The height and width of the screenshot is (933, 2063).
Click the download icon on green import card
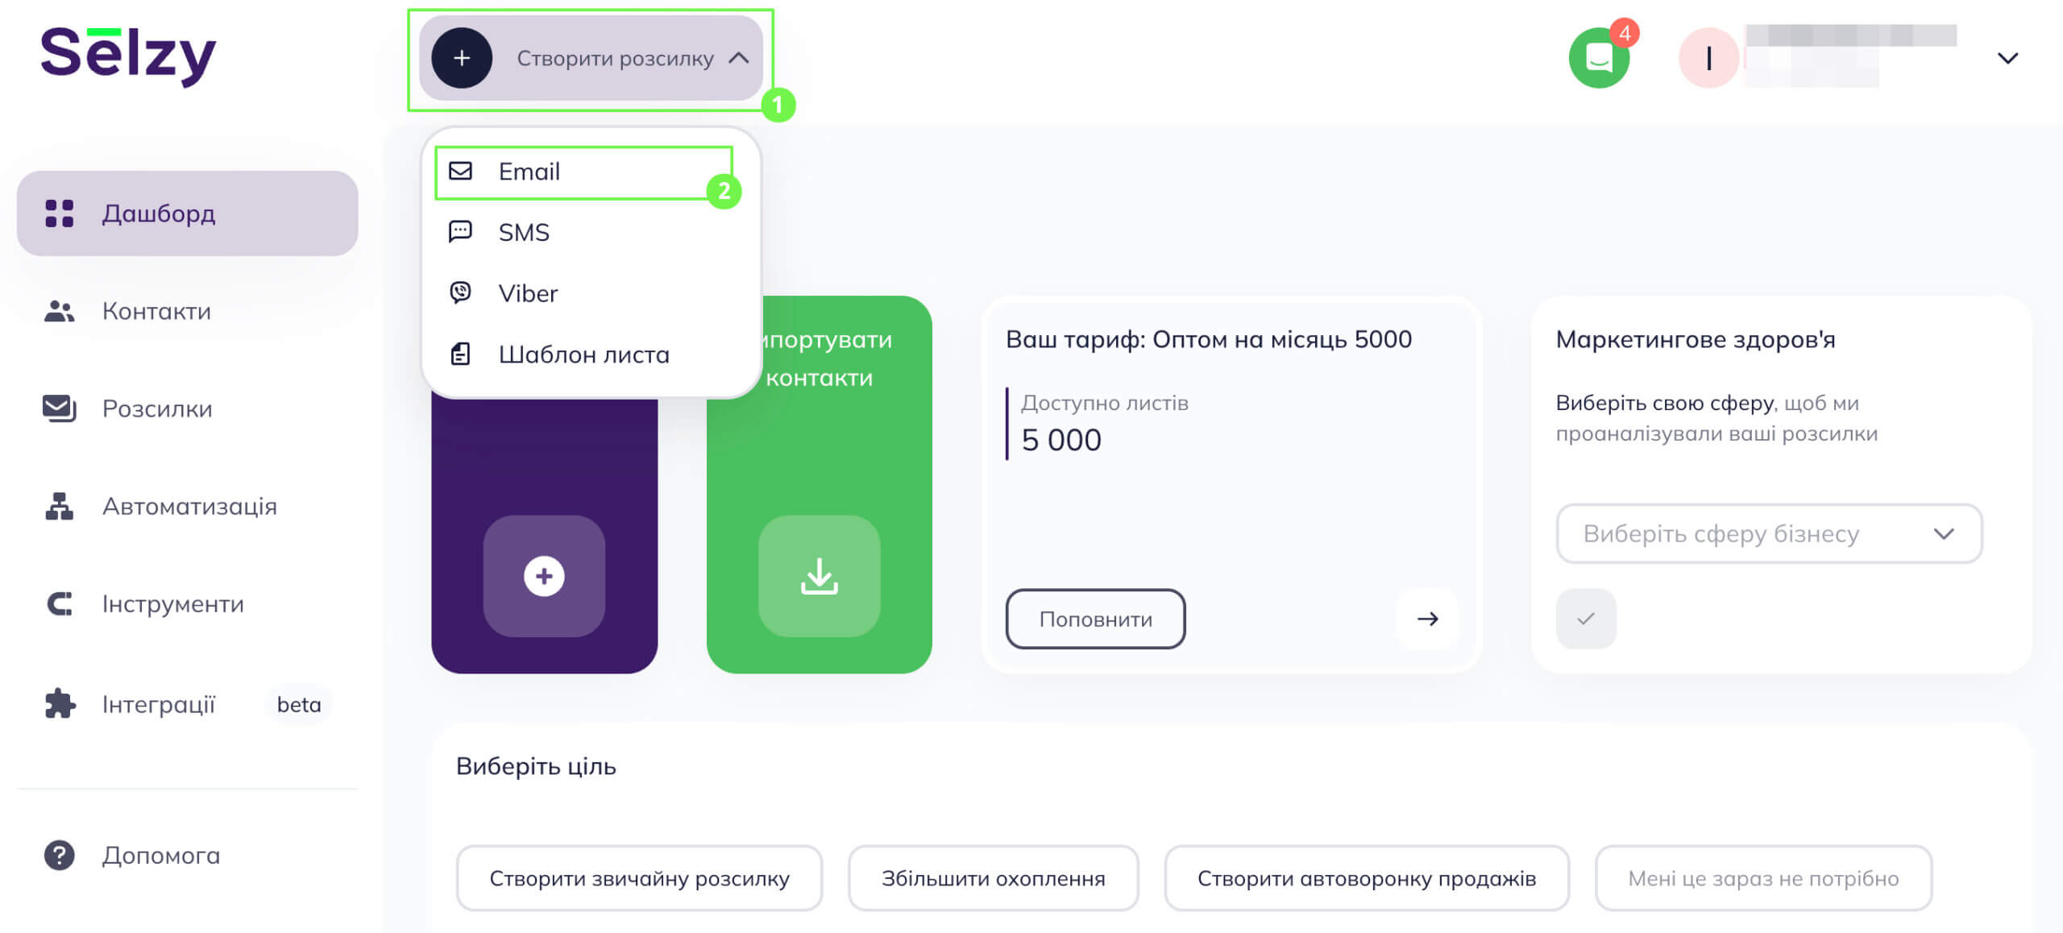(x=819, y=576)
